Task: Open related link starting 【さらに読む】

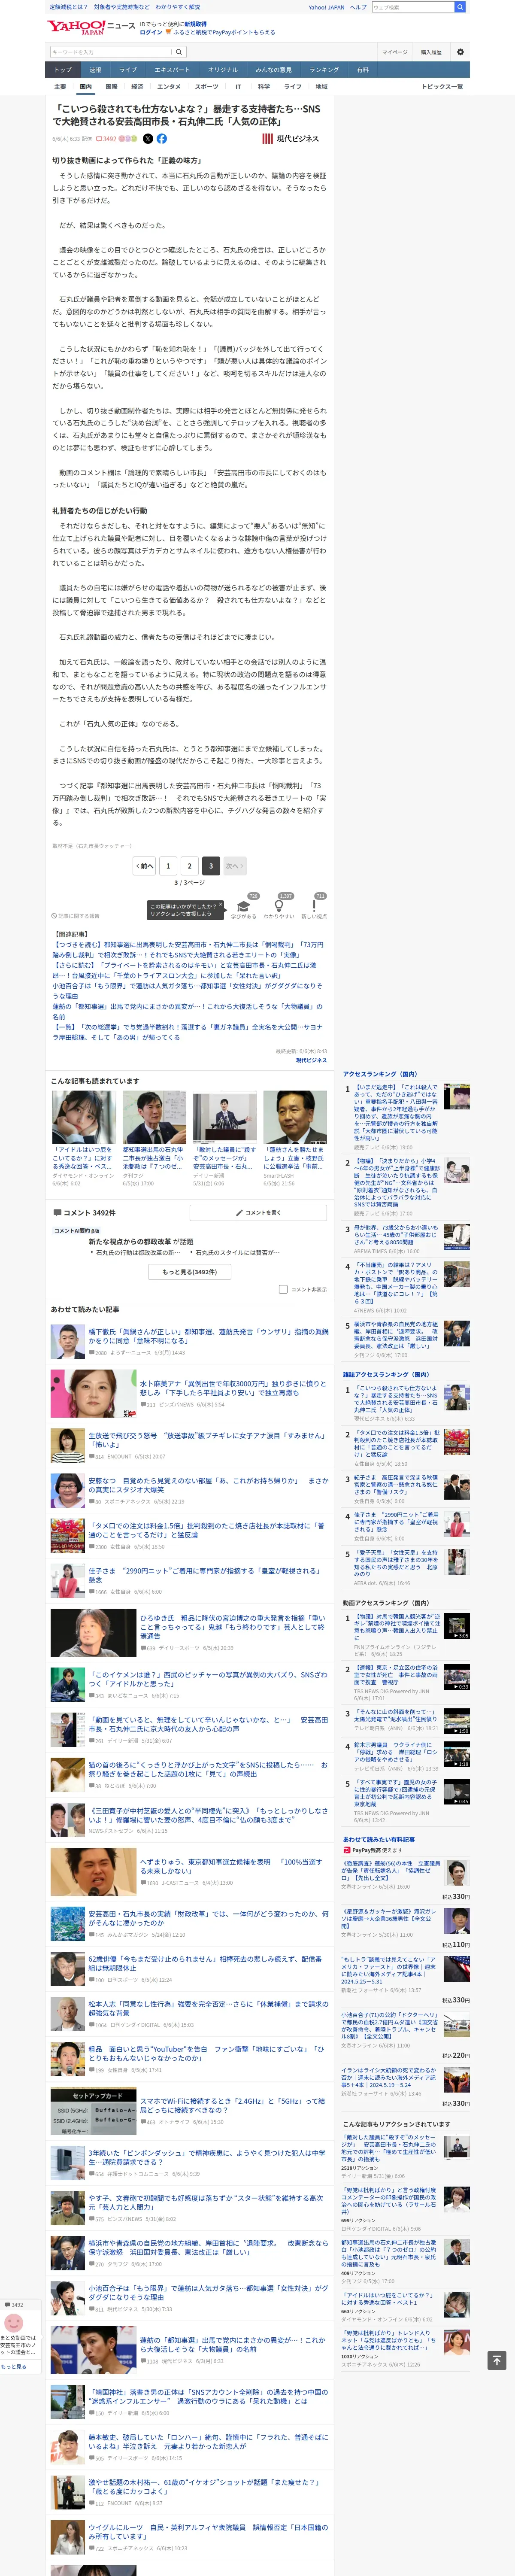Action: pos(184,970)
